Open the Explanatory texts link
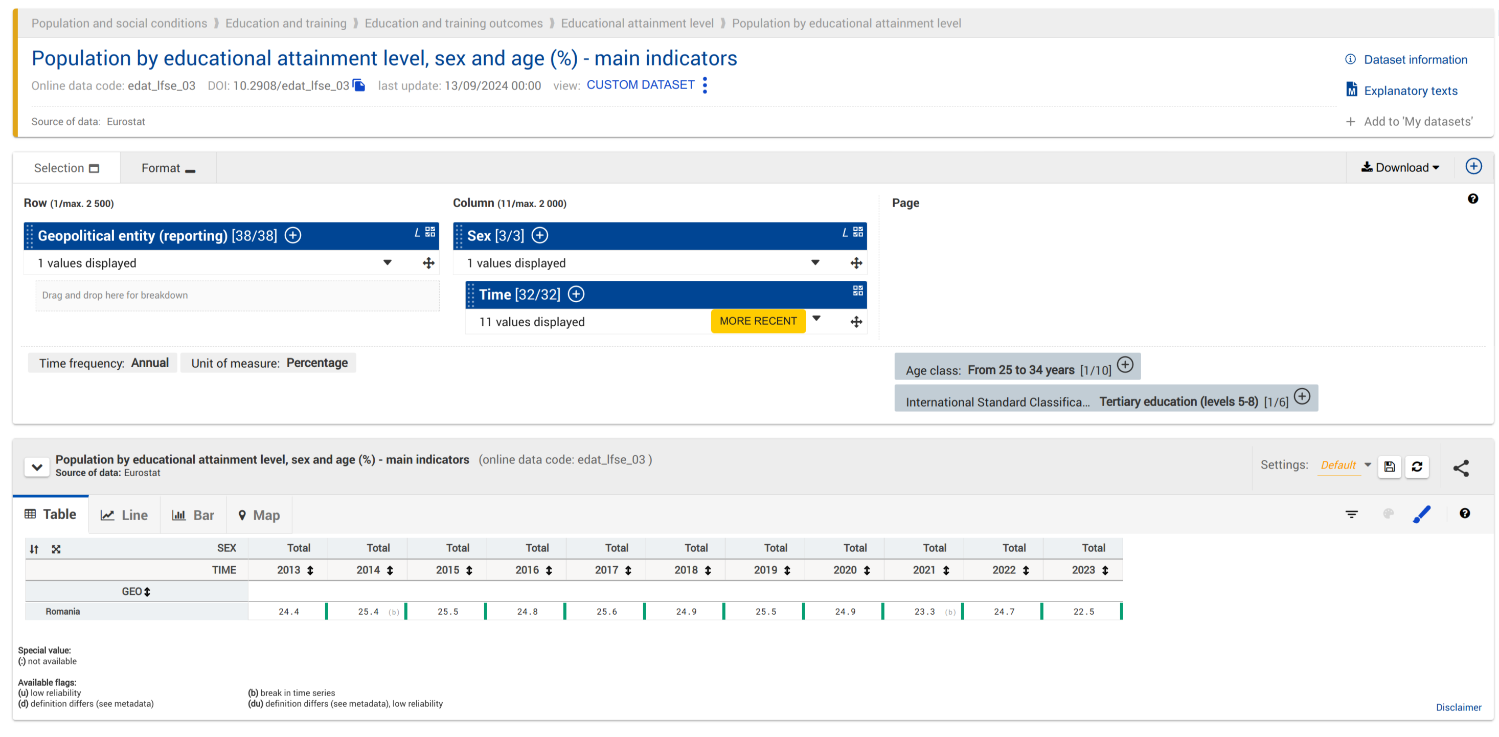The image size is (1499, 737). pyautogui.click(x=1410, y=91)
